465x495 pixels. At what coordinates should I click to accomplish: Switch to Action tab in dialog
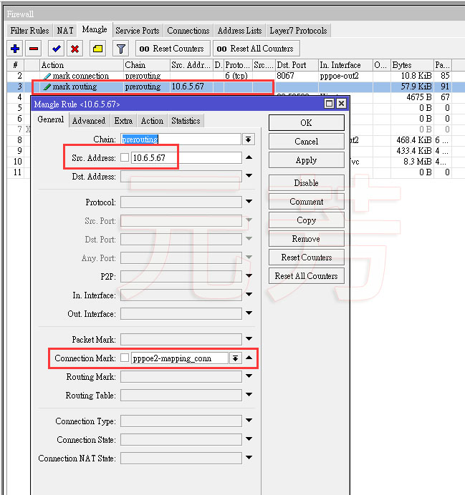tap(152, 121)
